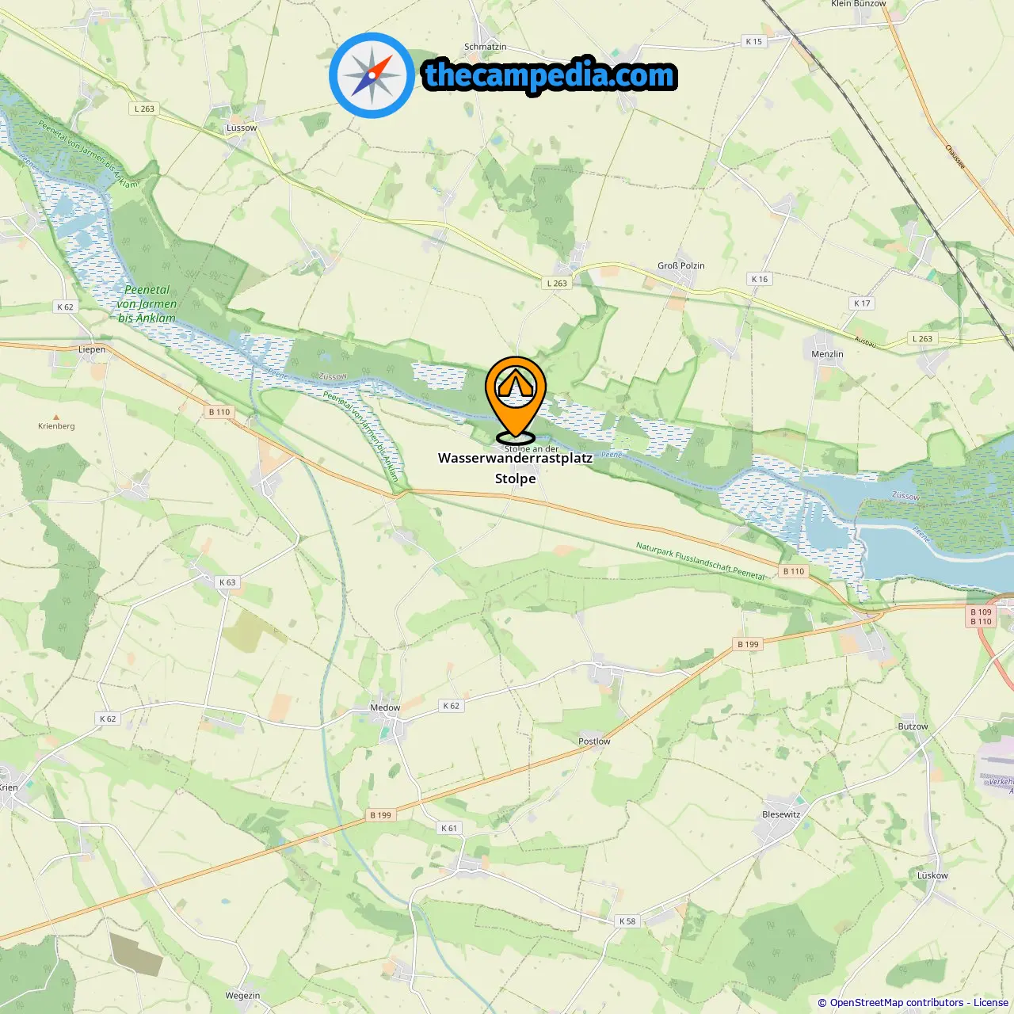
Task: Click the B 199 road shield near Postlow
Action: click(748, 644)
